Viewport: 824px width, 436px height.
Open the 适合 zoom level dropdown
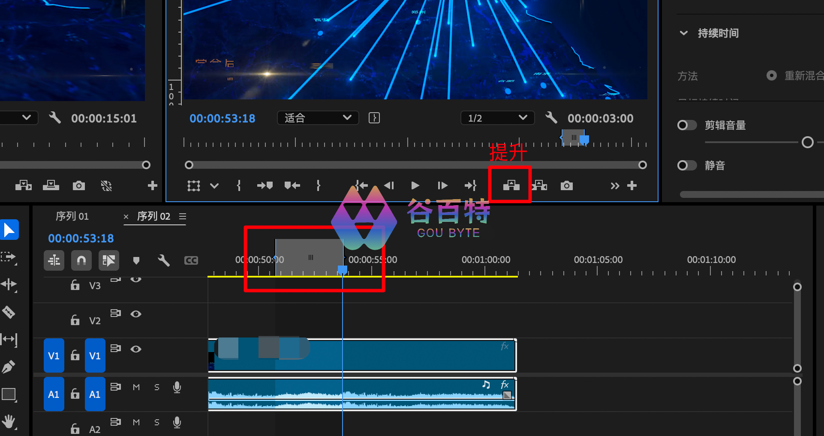tap(318, 118)
